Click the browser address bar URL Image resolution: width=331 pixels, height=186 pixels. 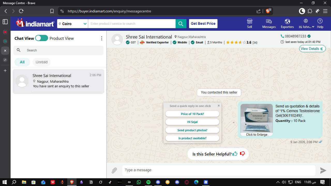pyautogui.click(x=109, y=11)
